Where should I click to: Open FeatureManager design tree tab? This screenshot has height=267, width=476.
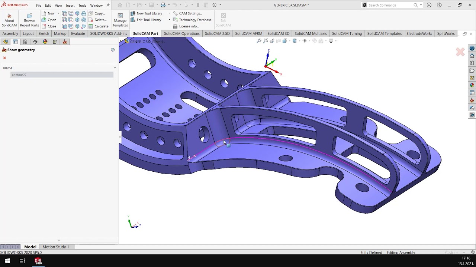click(x=6, y=42)
